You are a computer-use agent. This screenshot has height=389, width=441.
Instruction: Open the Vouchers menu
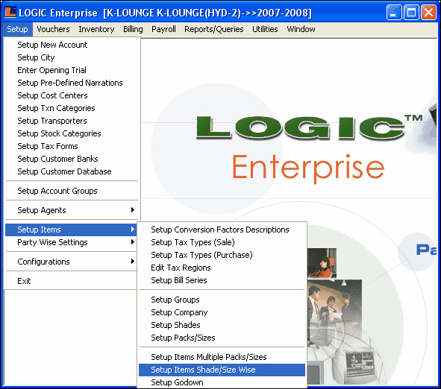53,29
